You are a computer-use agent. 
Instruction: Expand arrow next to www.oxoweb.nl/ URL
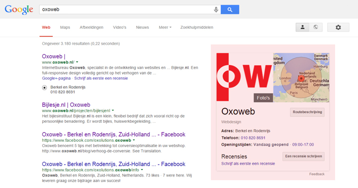tap(77, 62)
